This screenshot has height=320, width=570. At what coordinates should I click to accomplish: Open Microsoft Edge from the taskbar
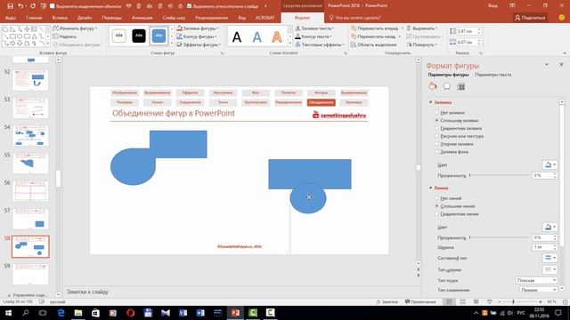point(61,313)
